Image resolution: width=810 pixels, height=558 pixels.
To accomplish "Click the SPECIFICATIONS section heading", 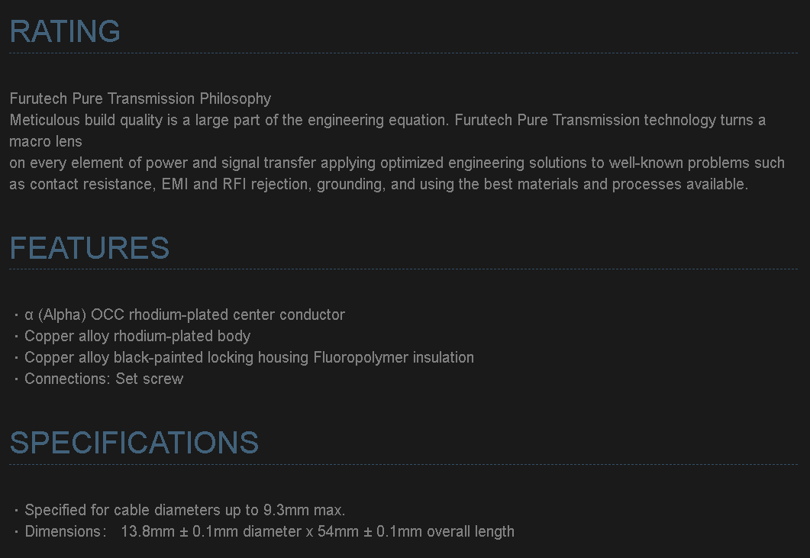I will 134,443.
